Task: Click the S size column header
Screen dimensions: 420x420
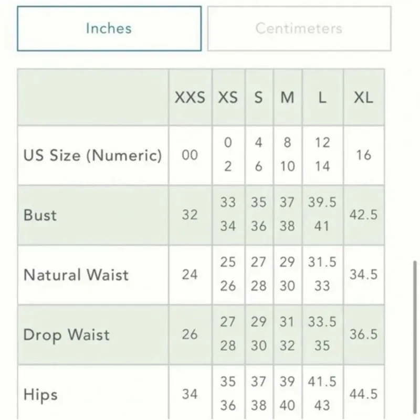Action: click(258, 98)
